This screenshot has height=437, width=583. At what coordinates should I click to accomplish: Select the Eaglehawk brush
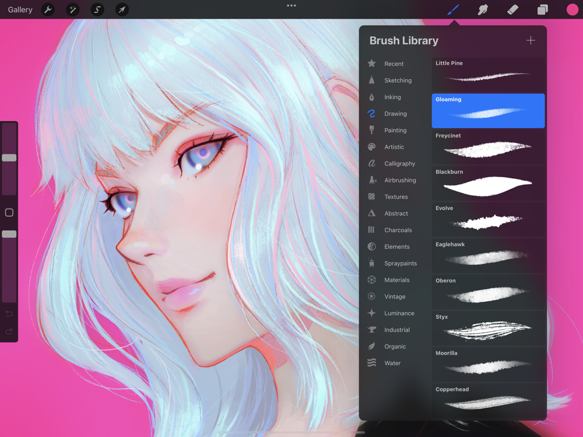(488, 256)
